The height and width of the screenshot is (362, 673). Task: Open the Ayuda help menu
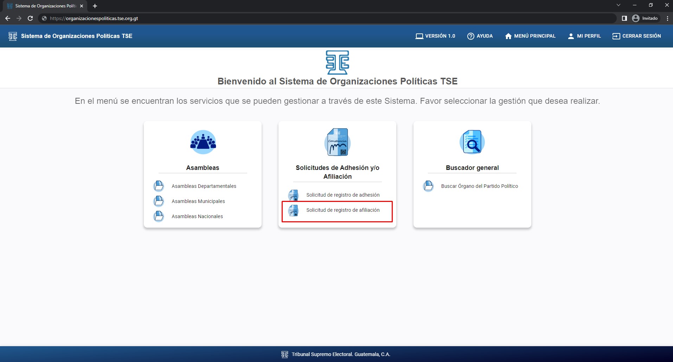tap(480, 36)
